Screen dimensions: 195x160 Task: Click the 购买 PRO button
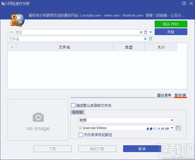tap(171, 24)
